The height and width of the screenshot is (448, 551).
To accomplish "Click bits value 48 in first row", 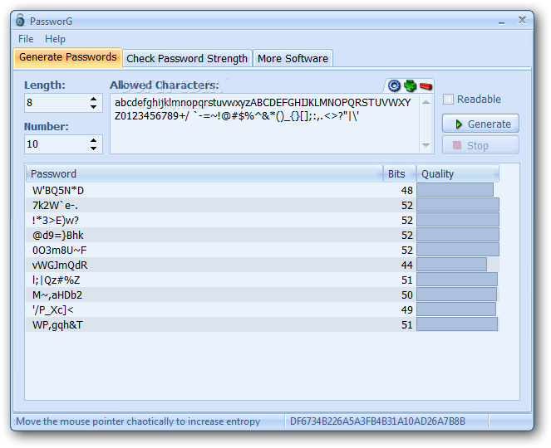I will point(407,190).
